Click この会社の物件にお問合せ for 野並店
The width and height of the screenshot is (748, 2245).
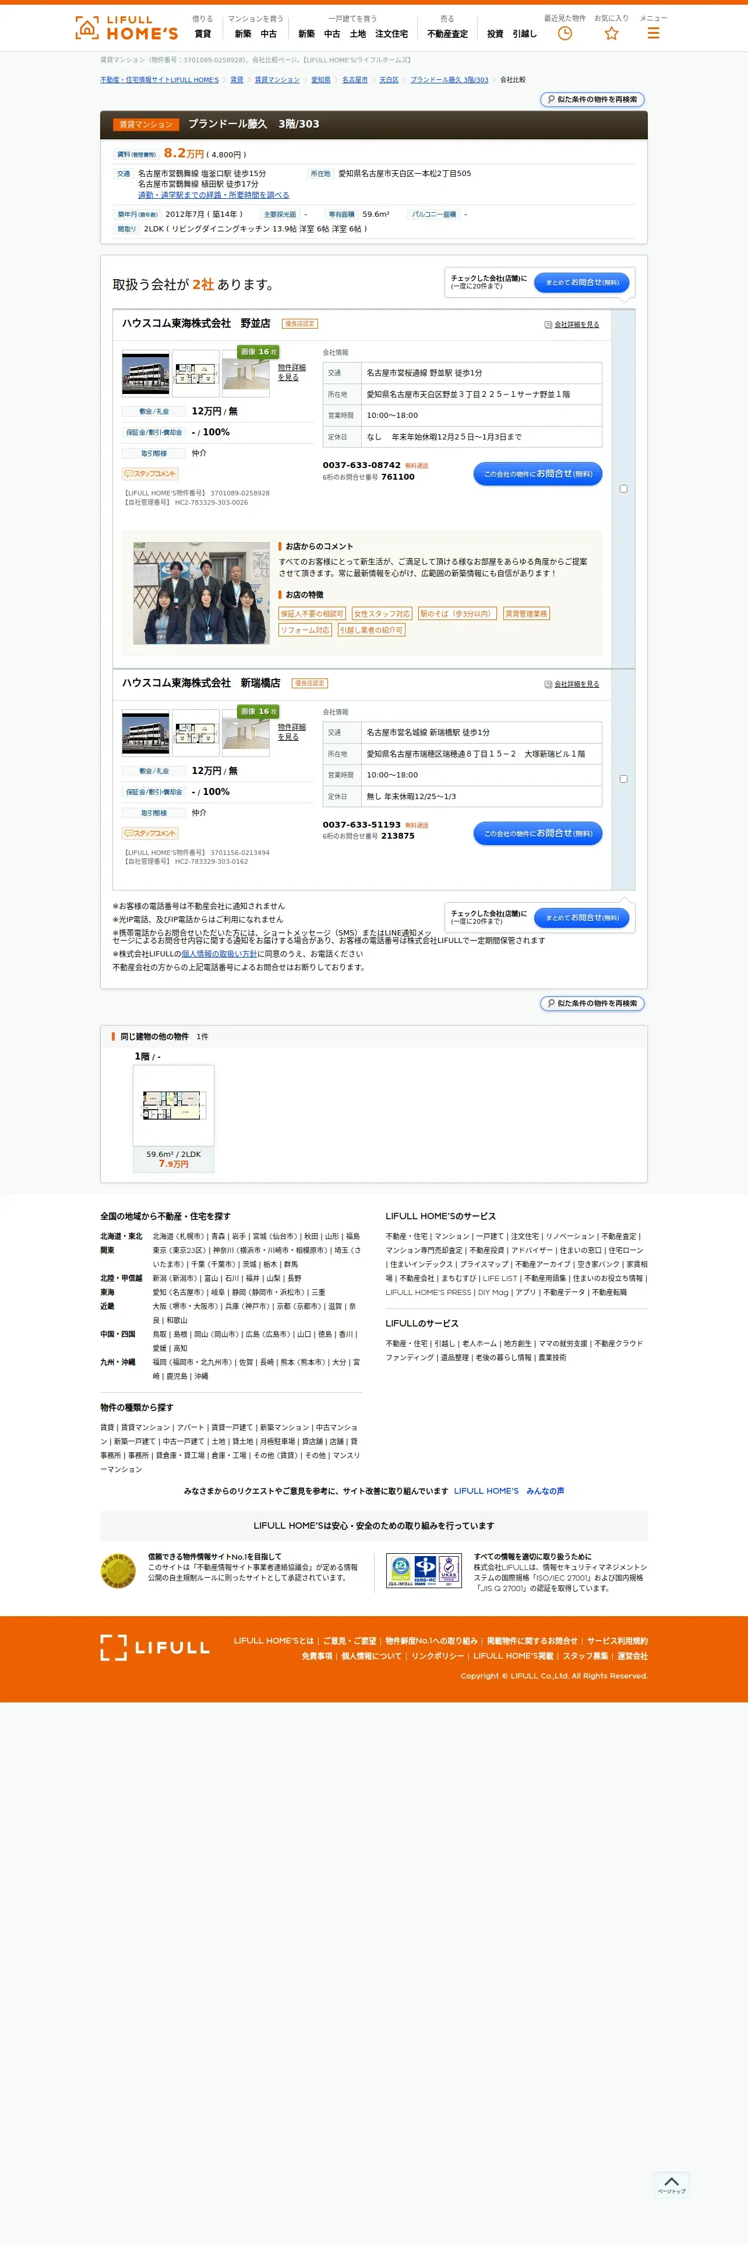(x=538, y=474)
